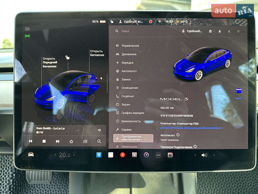Tap the 25°C outside temperature
Screen dimensions: 258x194
pos(182,22)
